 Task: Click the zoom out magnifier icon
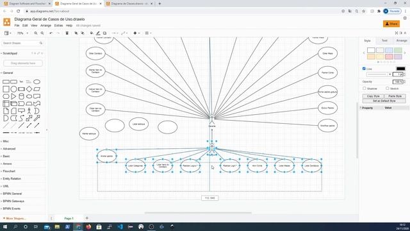coord(42,33)
